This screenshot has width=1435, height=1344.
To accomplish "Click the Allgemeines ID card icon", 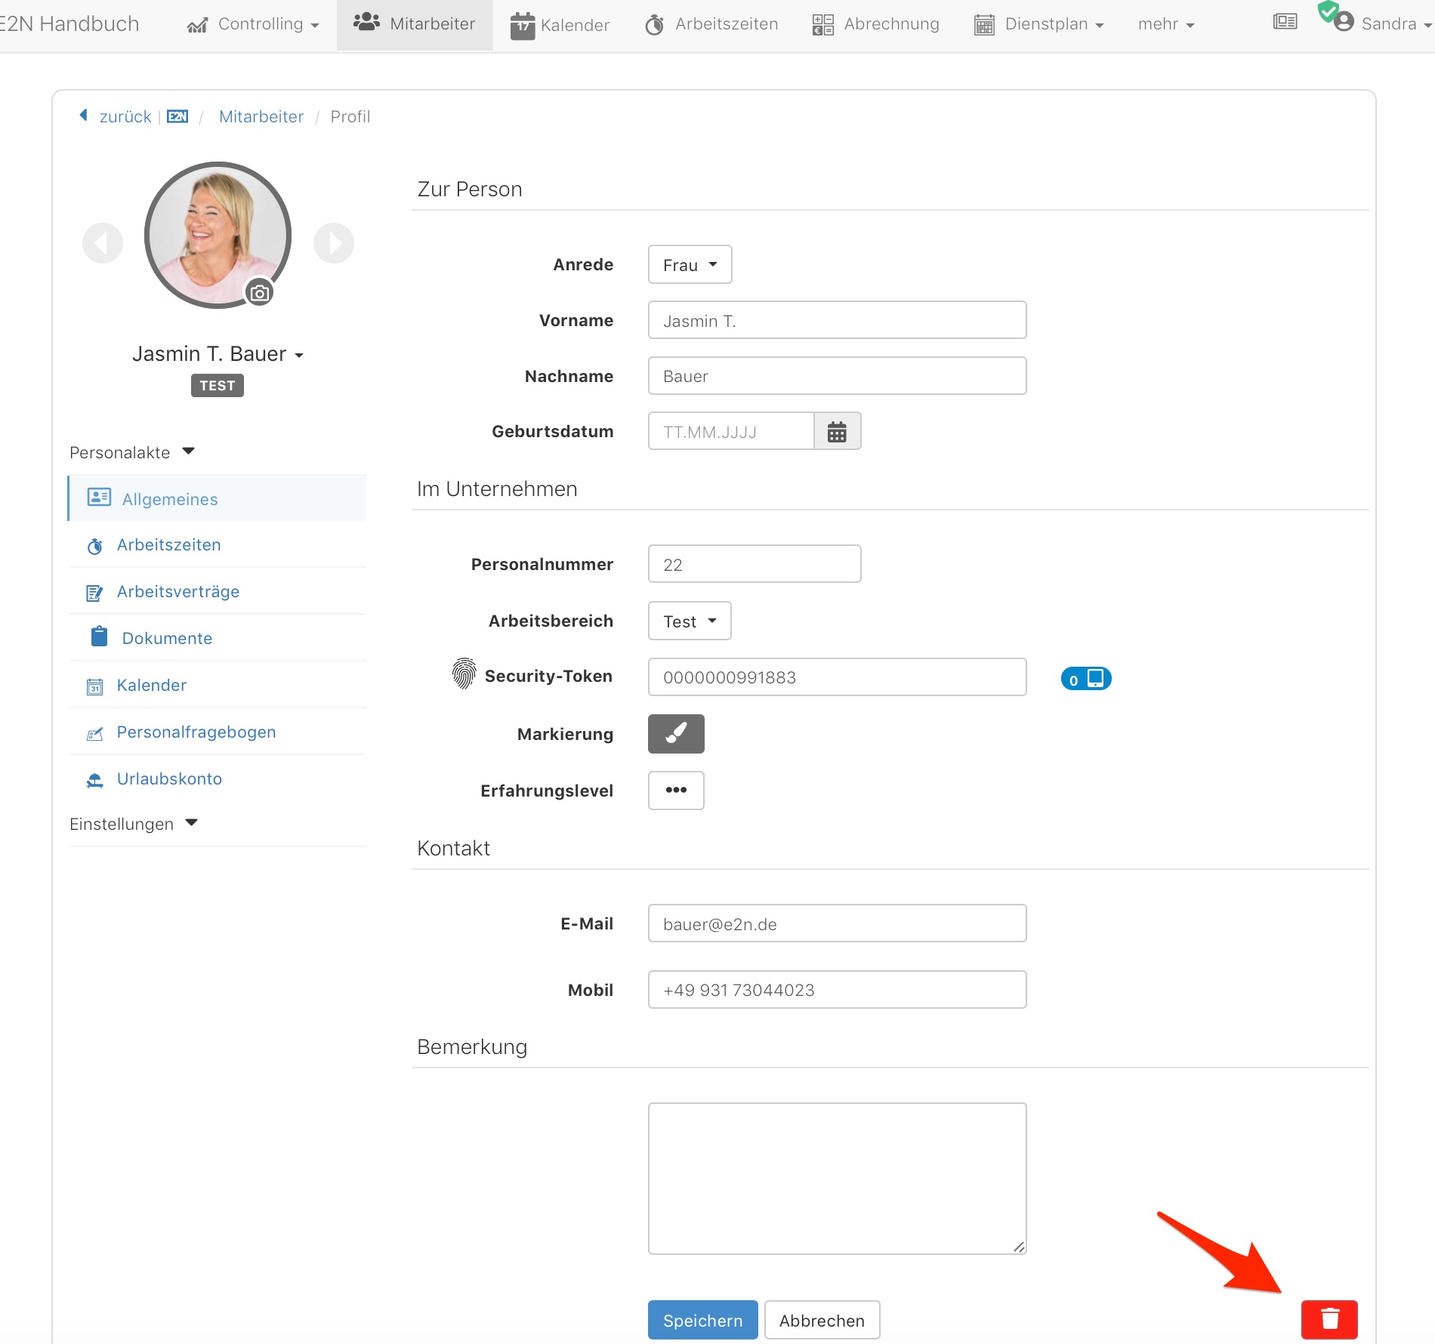I will tap(99, 497).
